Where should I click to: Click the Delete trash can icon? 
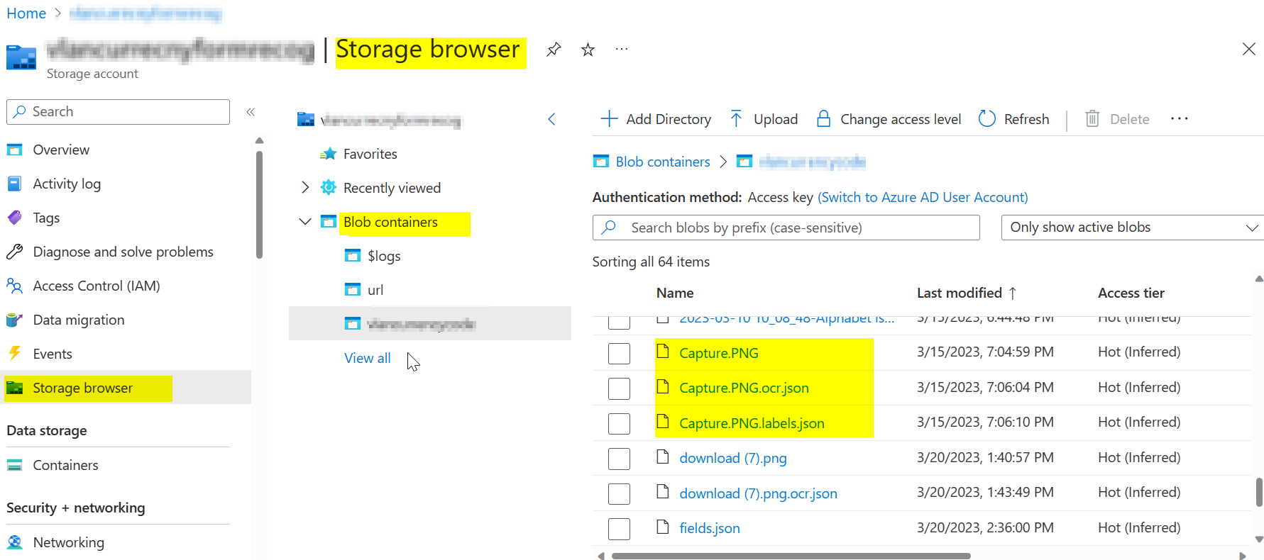click(1092, 118)
